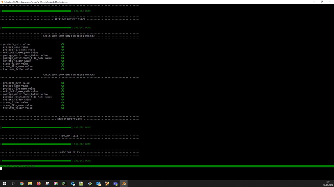Restore down the console window
The width and height of the screenshot is (334, 187).
pyautogui.click(x=321, y=2)
